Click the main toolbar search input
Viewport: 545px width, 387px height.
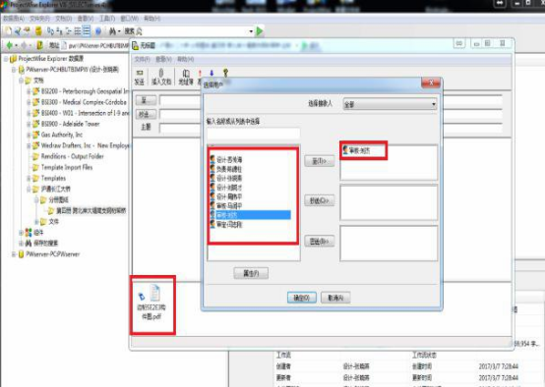(195, 31)
